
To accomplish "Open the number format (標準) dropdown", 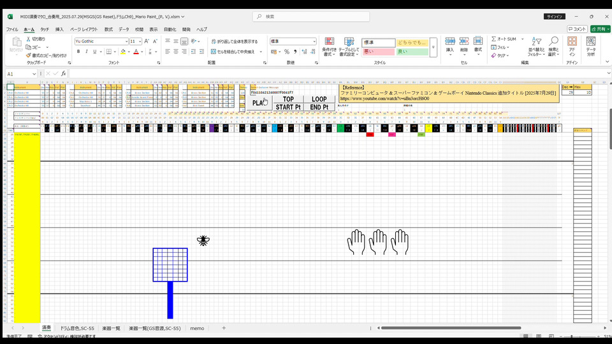I will (314, 41).
